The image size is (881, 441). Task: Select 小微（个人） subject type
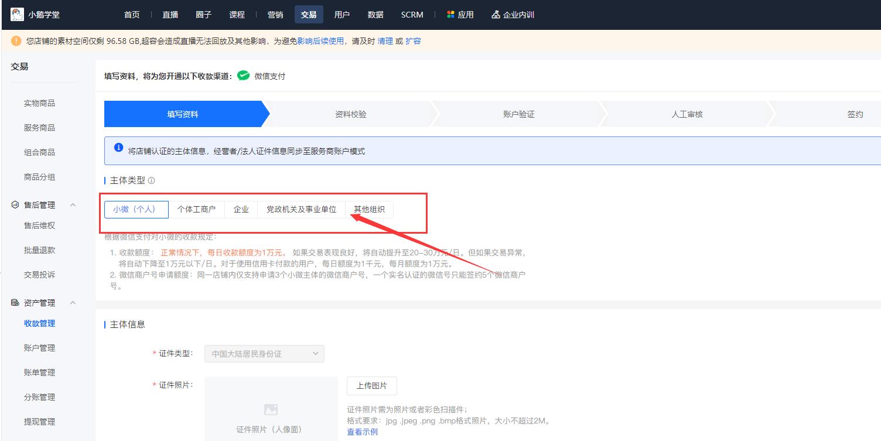[x=136, y=209]
